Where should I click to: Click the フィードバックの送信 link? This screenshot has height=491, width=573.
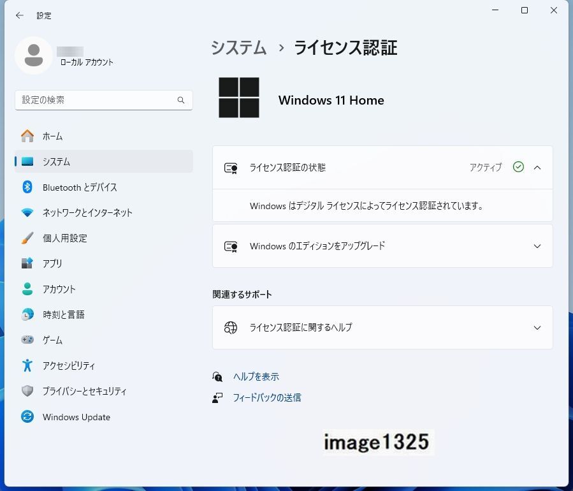(x=267, y=398)
